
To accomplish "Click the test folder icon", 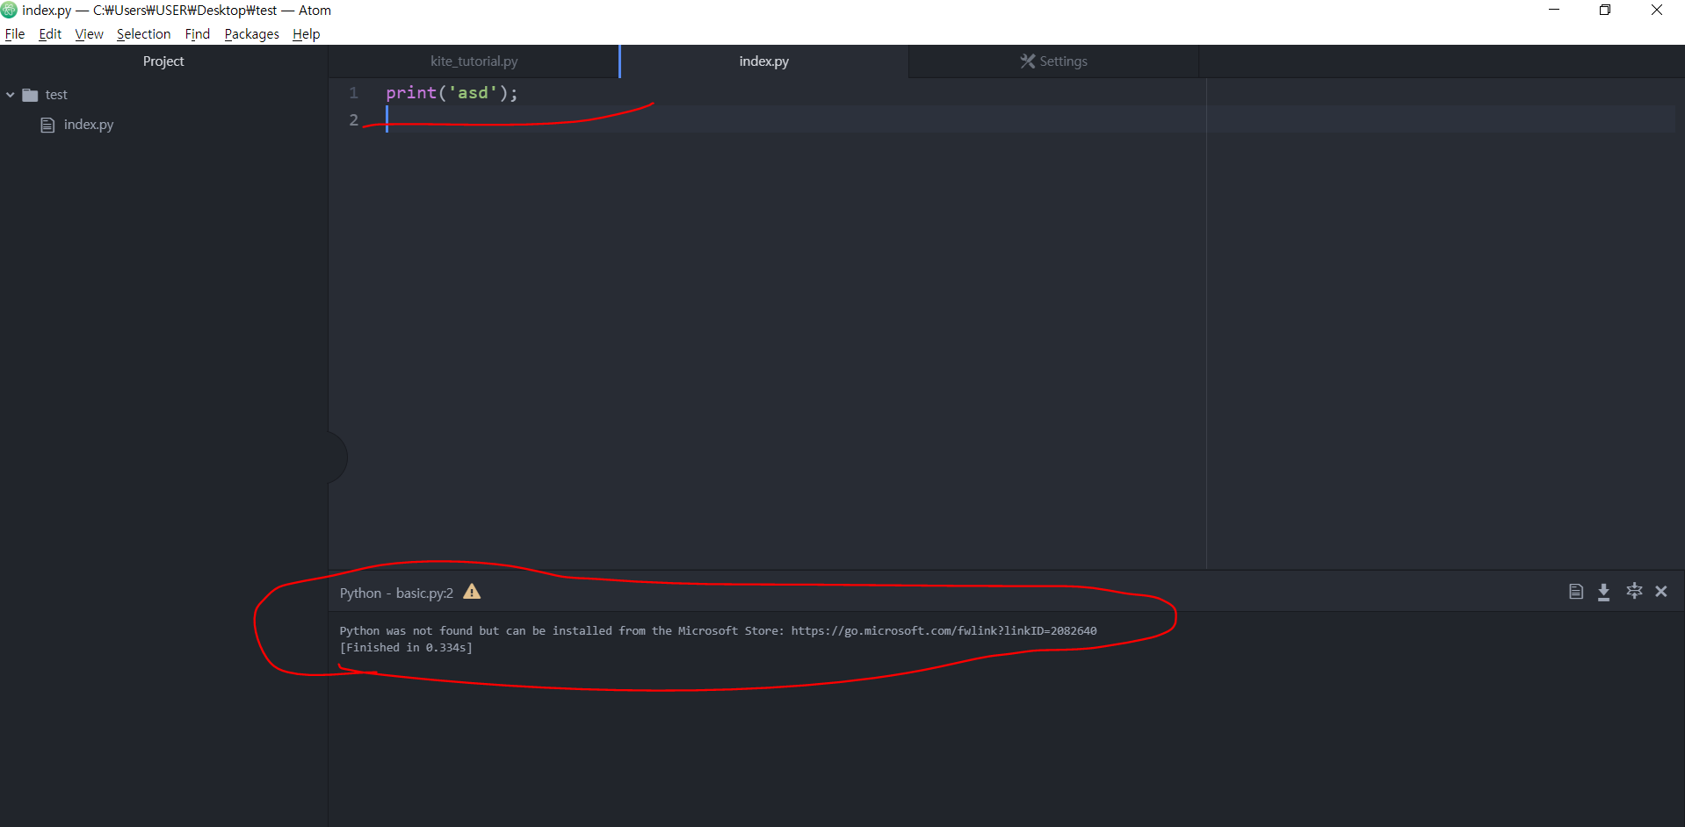I will (x=30, y=95).
